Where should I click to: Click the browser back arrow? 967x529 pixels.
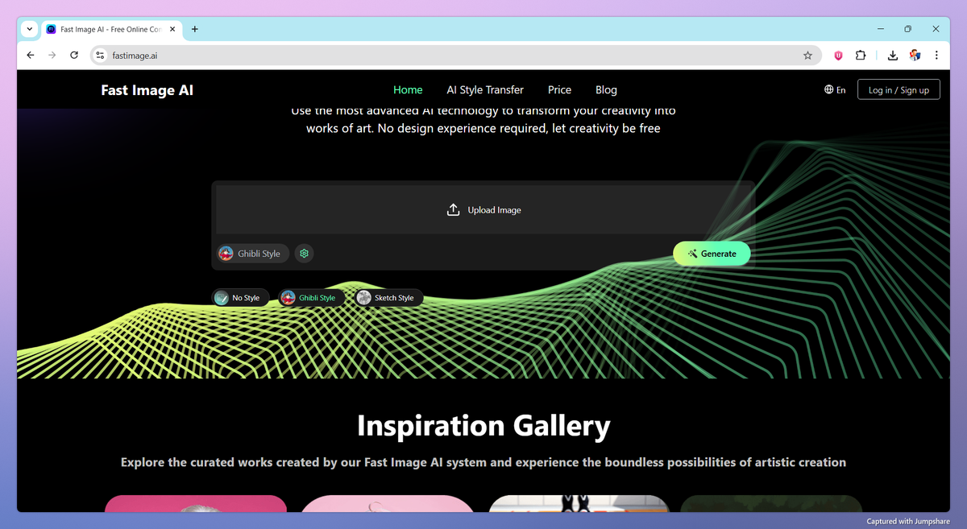point(31,56)
